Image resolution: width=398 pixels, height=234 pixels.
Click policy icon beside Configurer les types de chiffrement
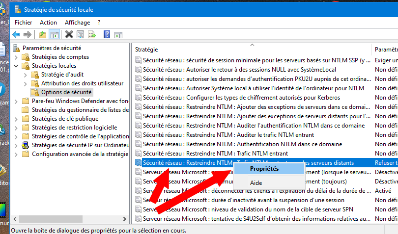coord(139,97)
